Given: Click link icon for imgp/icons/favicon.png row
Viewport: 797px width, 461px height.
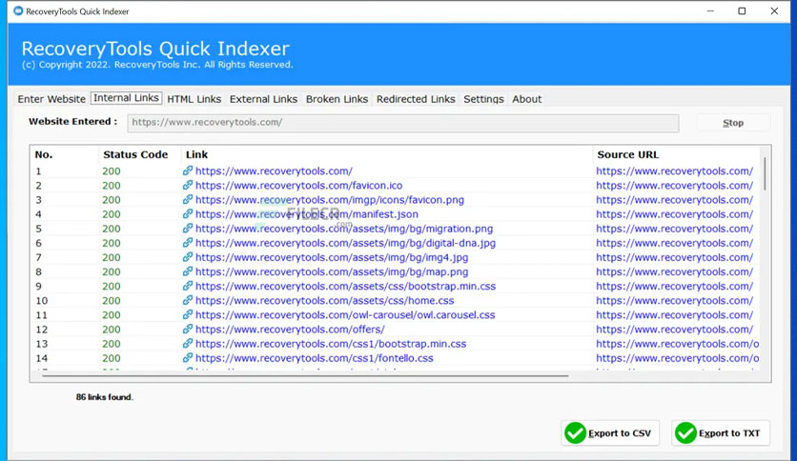Looking at the screenshot, I should [188, 199].
